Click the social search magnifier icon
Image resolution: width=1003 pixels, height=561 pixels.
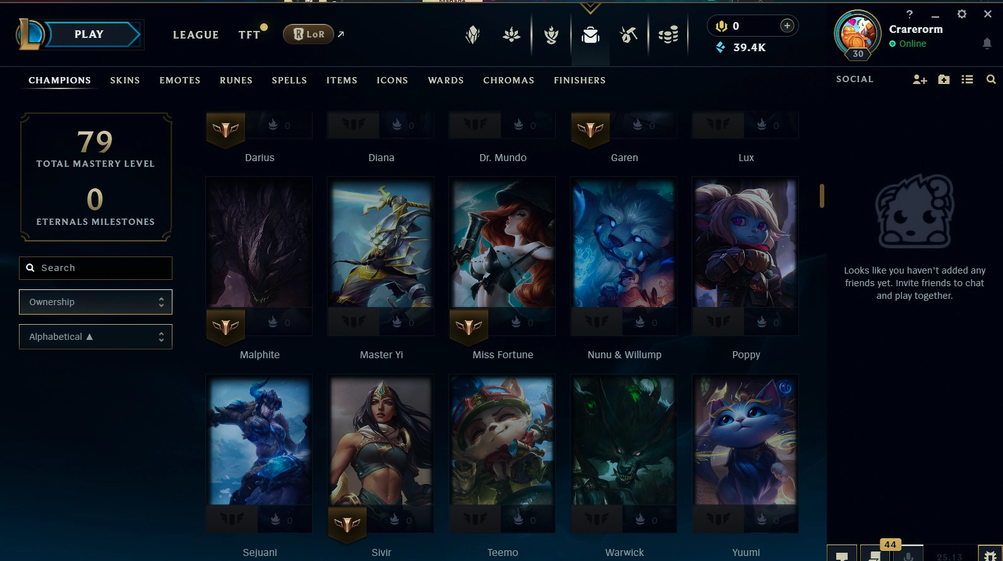pyautogui.click(x=991, y=80)
